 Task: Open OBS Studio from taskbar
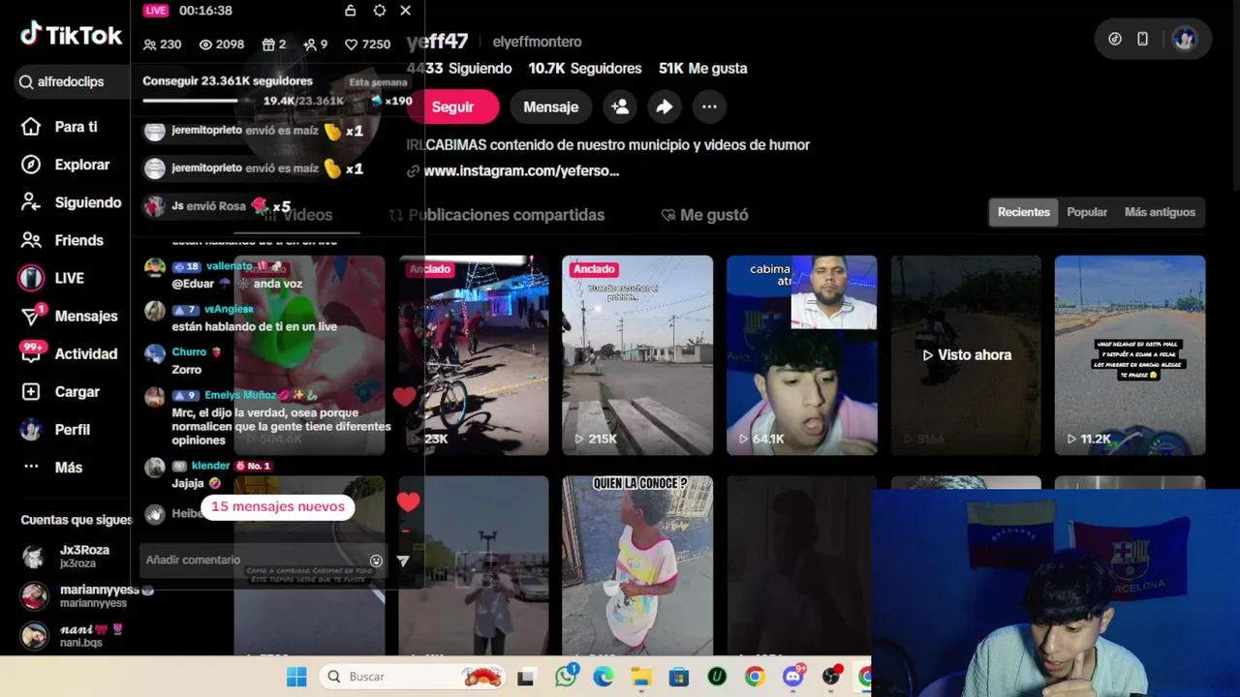click(x=831, y=677)
